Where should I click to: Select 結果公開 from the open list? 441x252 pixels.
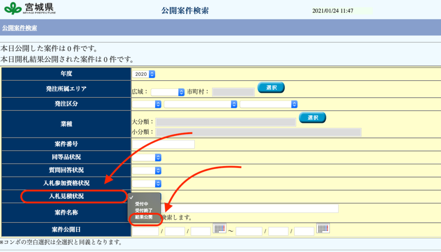143,218
